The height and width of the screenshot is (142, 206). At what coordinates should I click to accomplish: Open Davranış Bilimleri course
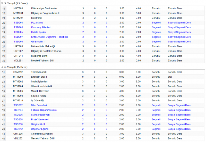[x=40, y=27]
